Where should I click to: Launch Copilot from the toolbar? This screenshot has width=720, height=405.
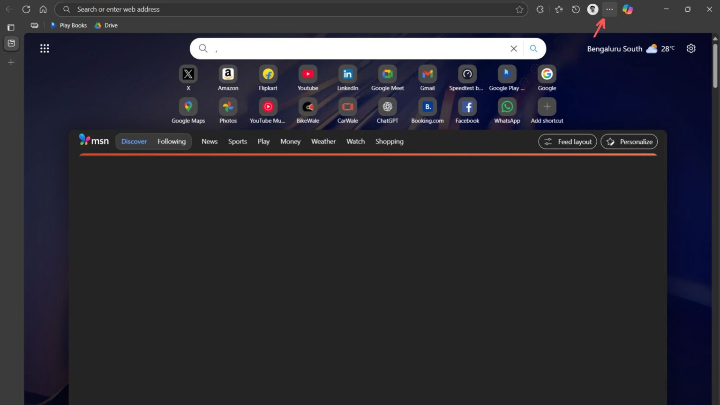point(628,9)
